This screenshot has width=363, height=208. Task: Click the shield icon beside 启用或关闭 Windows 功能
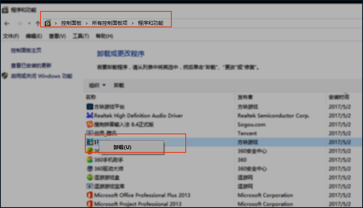coord(5,76)
